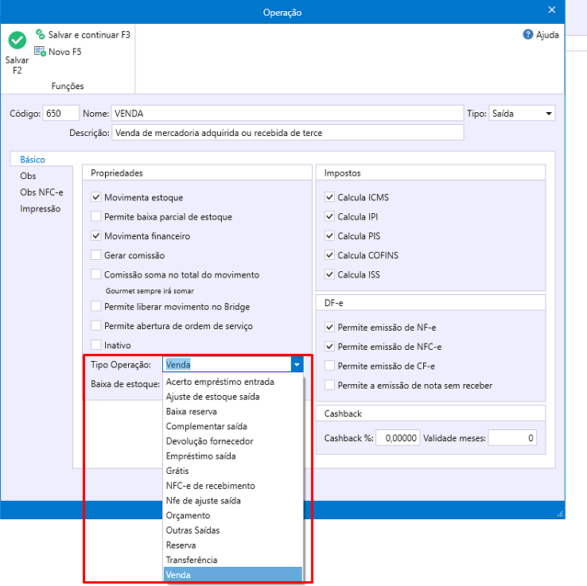Switch to the Obs NFC-e tab
587x586 pixels.
pyautogui.click(x=41, y=192)
